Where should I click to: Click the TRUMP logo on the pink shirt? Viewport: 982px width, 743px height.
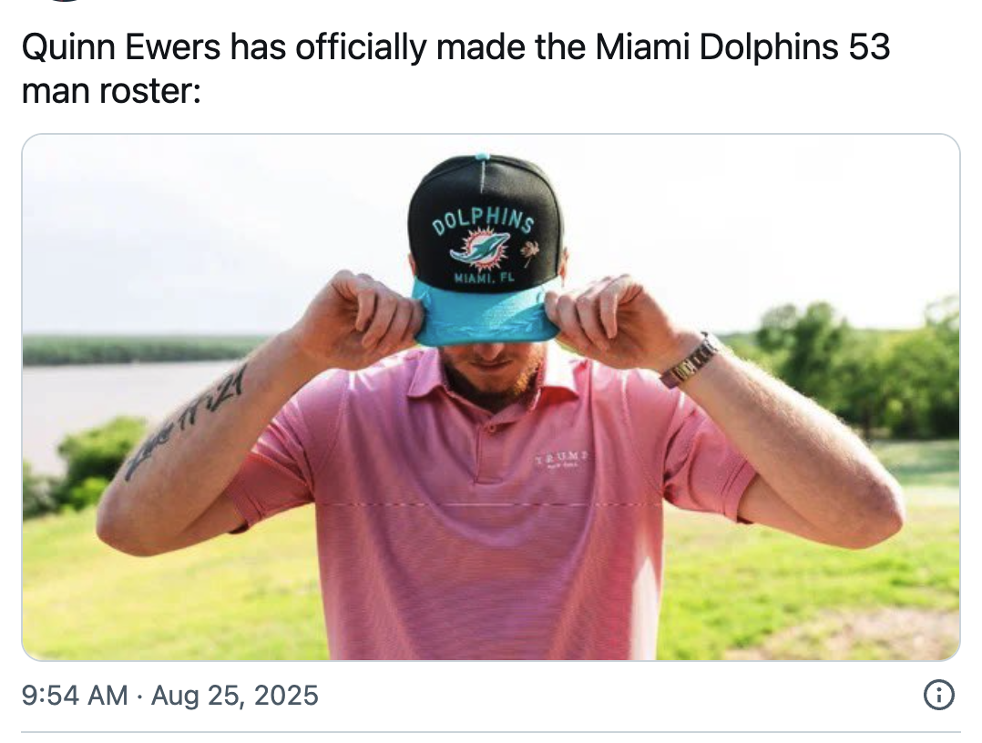pyautogui.click(x=562, y=458)
